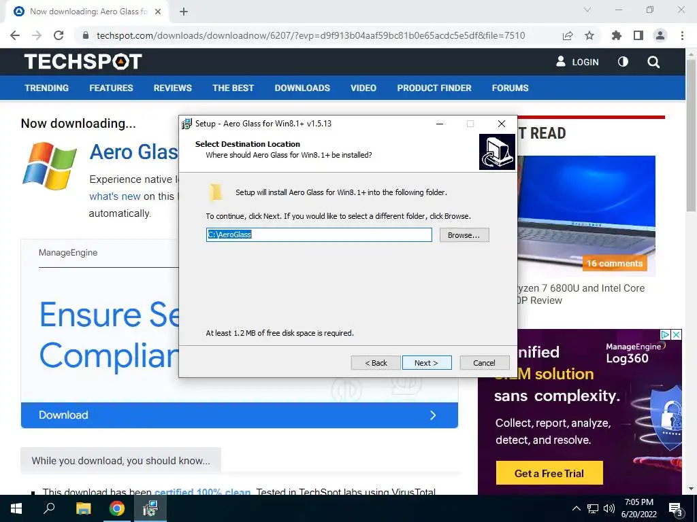Image resolution: width=697 pixels, height=522 pixels.
Task: Click the Setup installer icon in the dialog title bar
Action: tap(187, 124)
